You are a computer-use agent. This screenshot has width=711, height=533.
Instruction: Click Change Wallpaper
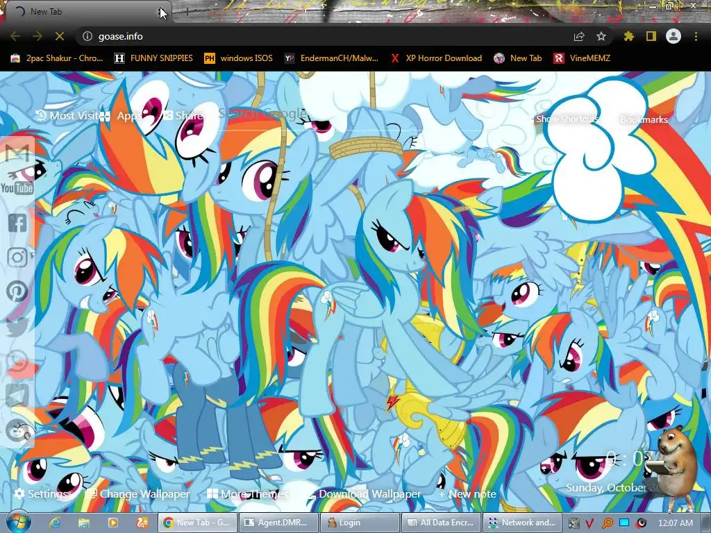[138, 493]
